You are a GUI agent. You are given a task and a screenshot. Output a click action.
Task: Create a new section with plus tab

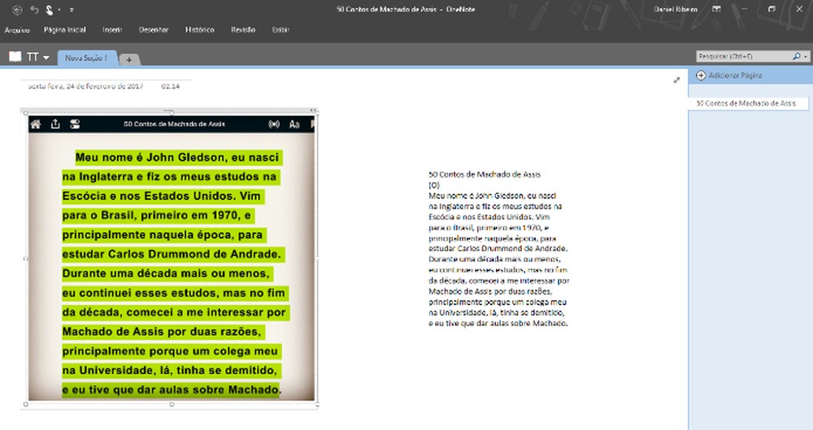129,59
